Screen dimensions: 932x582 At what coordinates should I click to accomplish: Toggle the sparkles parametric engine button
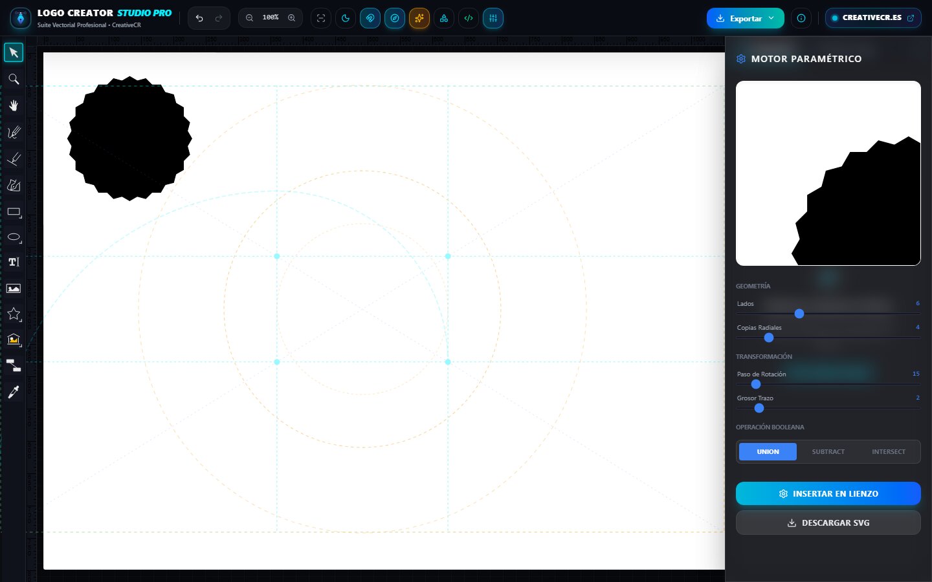[419, 18]
